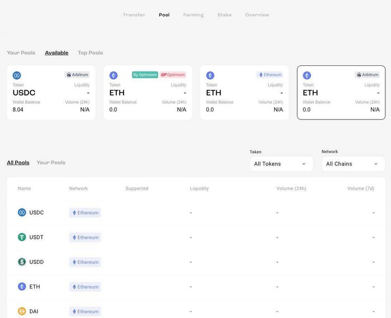Click the ETH icon in the table row
The height and width of the screenshot is (318, 391).
click(22, 287)
